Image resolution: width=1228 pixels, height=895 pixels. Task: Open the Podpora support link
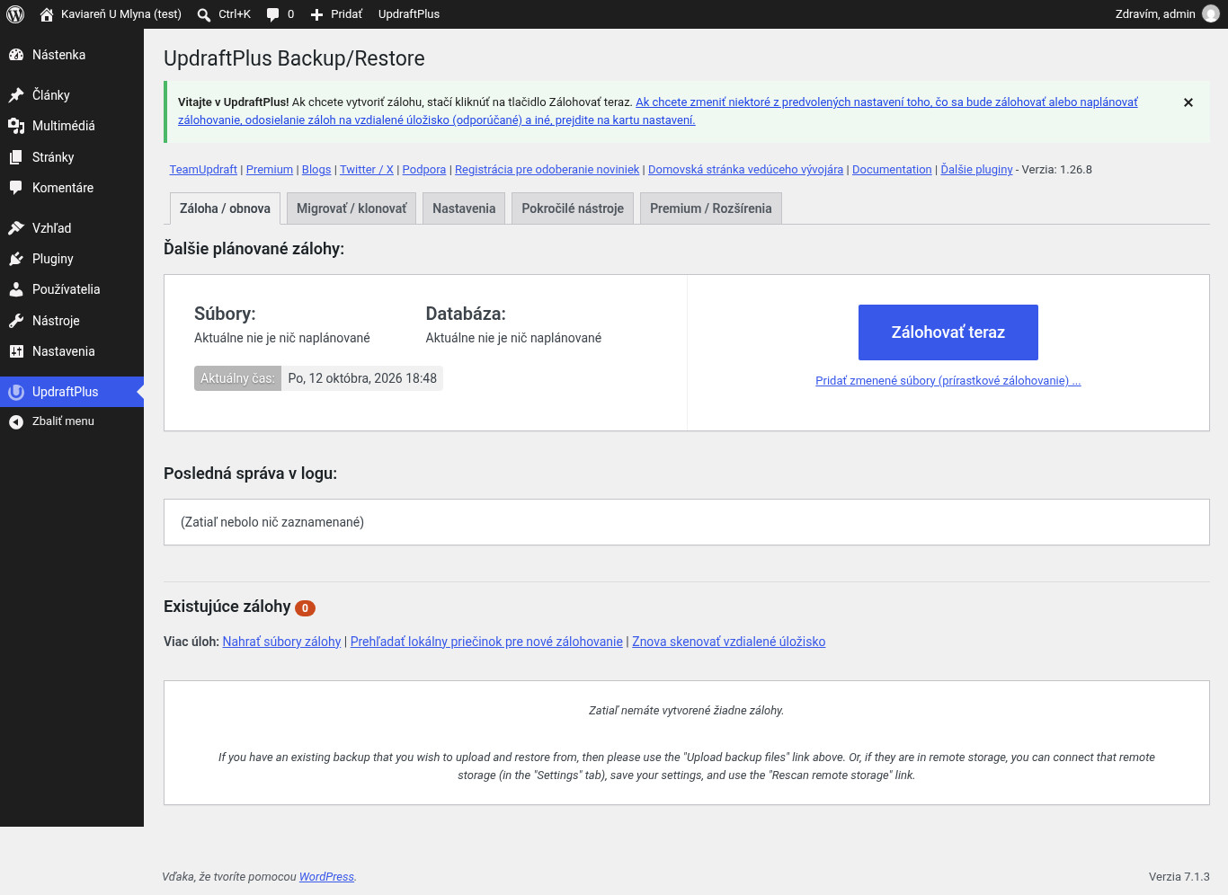pyautogui.click(x=424, y=170)
